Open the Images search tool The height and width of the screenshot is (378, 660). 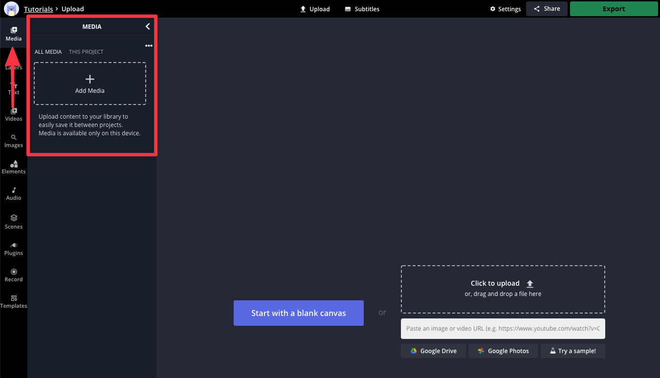coord(14,141)
